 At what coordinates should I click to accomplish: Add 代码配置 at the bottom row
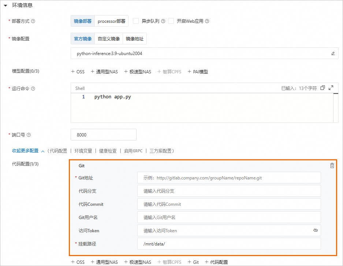coord(216,262)
